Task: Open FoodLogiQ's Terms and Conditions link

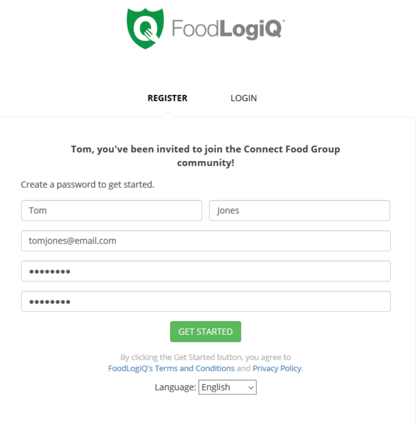Action: 171,368
